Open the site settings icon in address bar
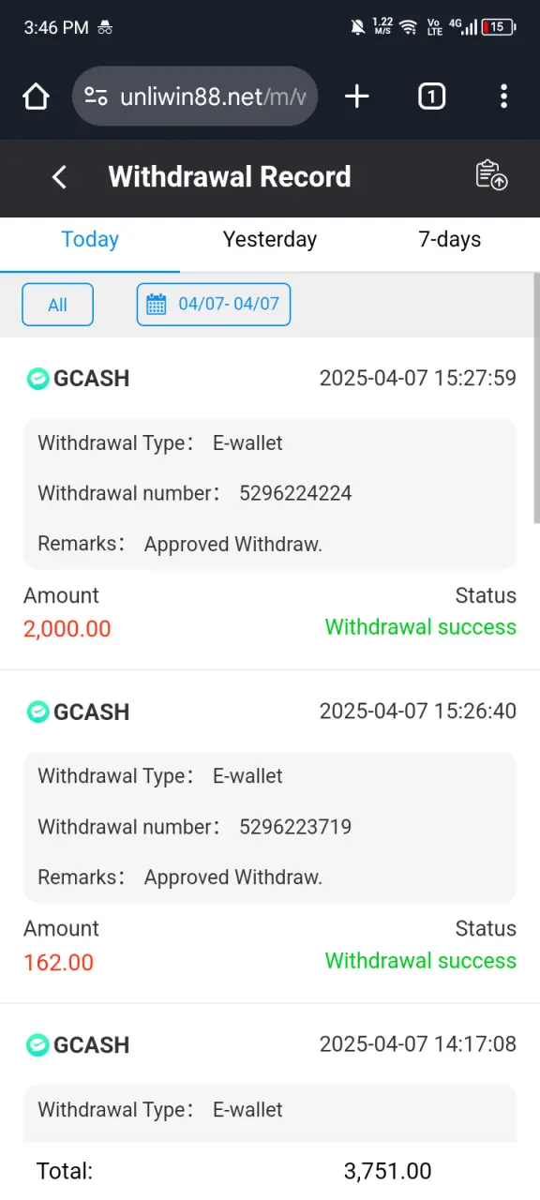This screenshot has height=1200, width=540. 96,97
